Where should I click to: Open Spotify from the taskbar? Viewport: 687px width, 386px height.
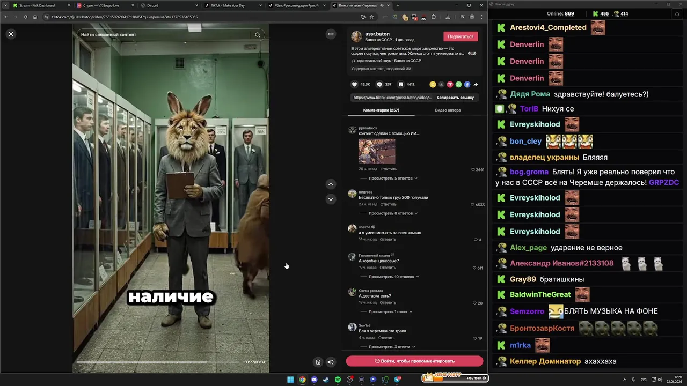(x=338, y=380)
